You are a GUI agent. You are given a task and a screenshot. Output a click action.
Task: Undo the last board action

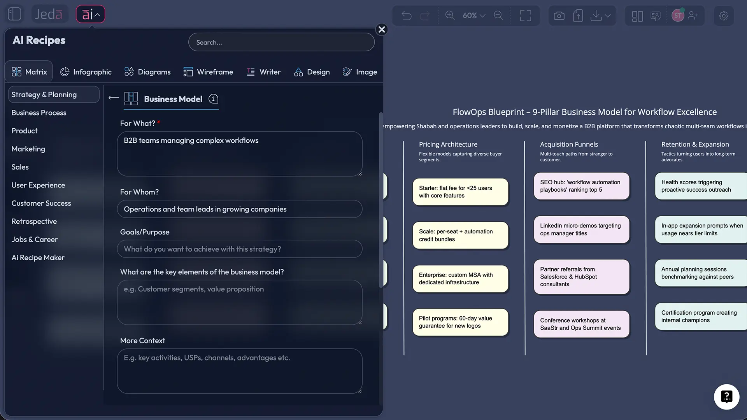click(407, 16)
